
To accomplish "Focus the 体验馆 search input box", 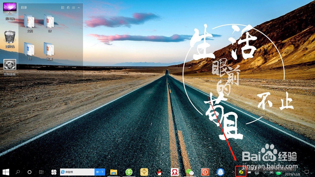I will coord(77,172).
